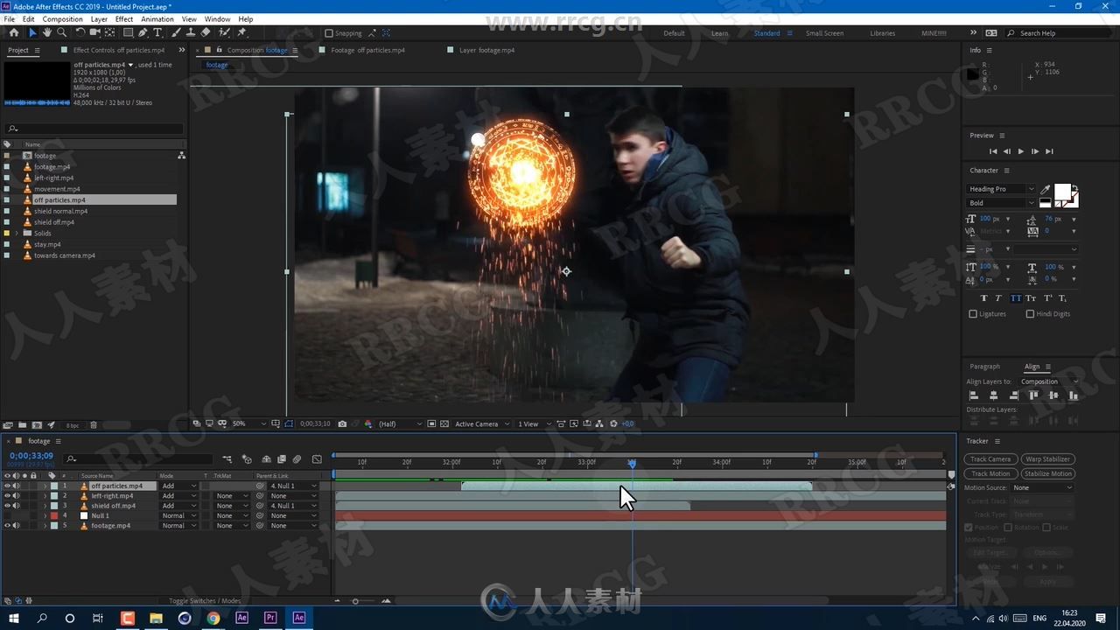The image size is (1120, 630).
Task: Open the TrkMat dropdown for left-right.mp4
Action: [233, 496]
